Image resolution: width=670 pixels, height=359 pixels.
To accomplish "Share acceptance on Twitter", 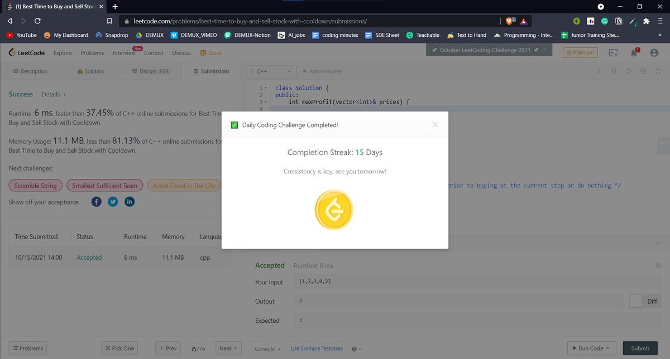I will pos(113,202).
